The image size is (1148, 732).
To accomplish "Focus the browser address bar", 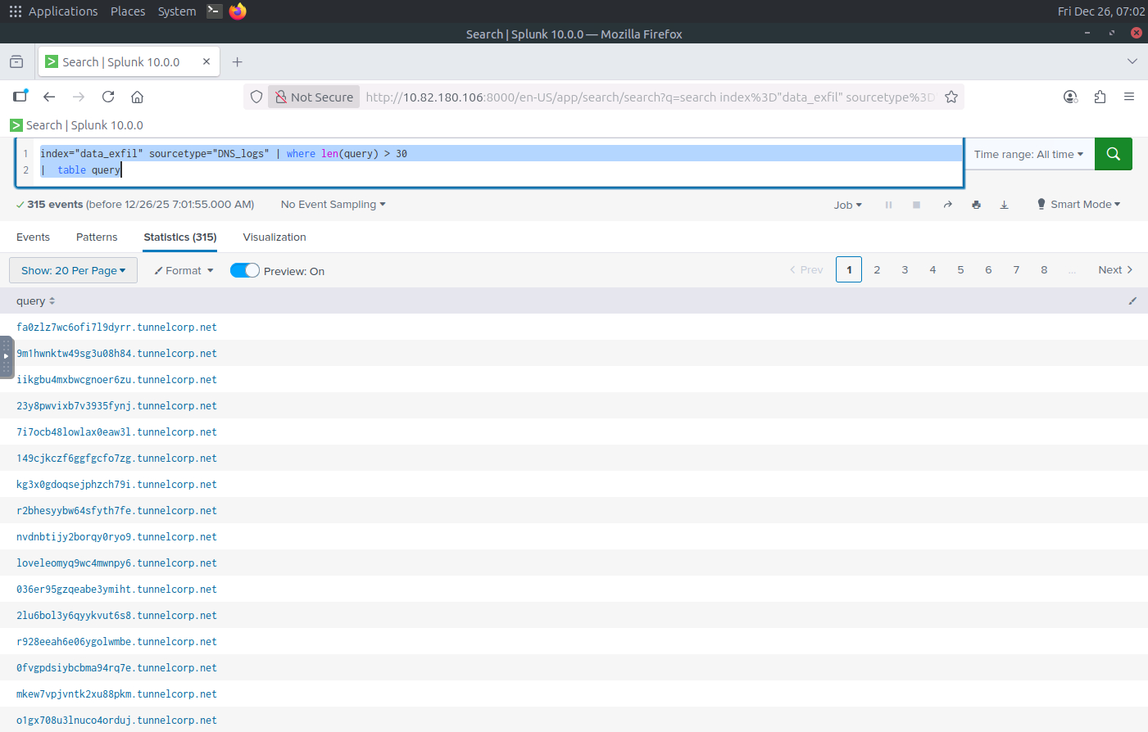I will [x=649, y=97].
